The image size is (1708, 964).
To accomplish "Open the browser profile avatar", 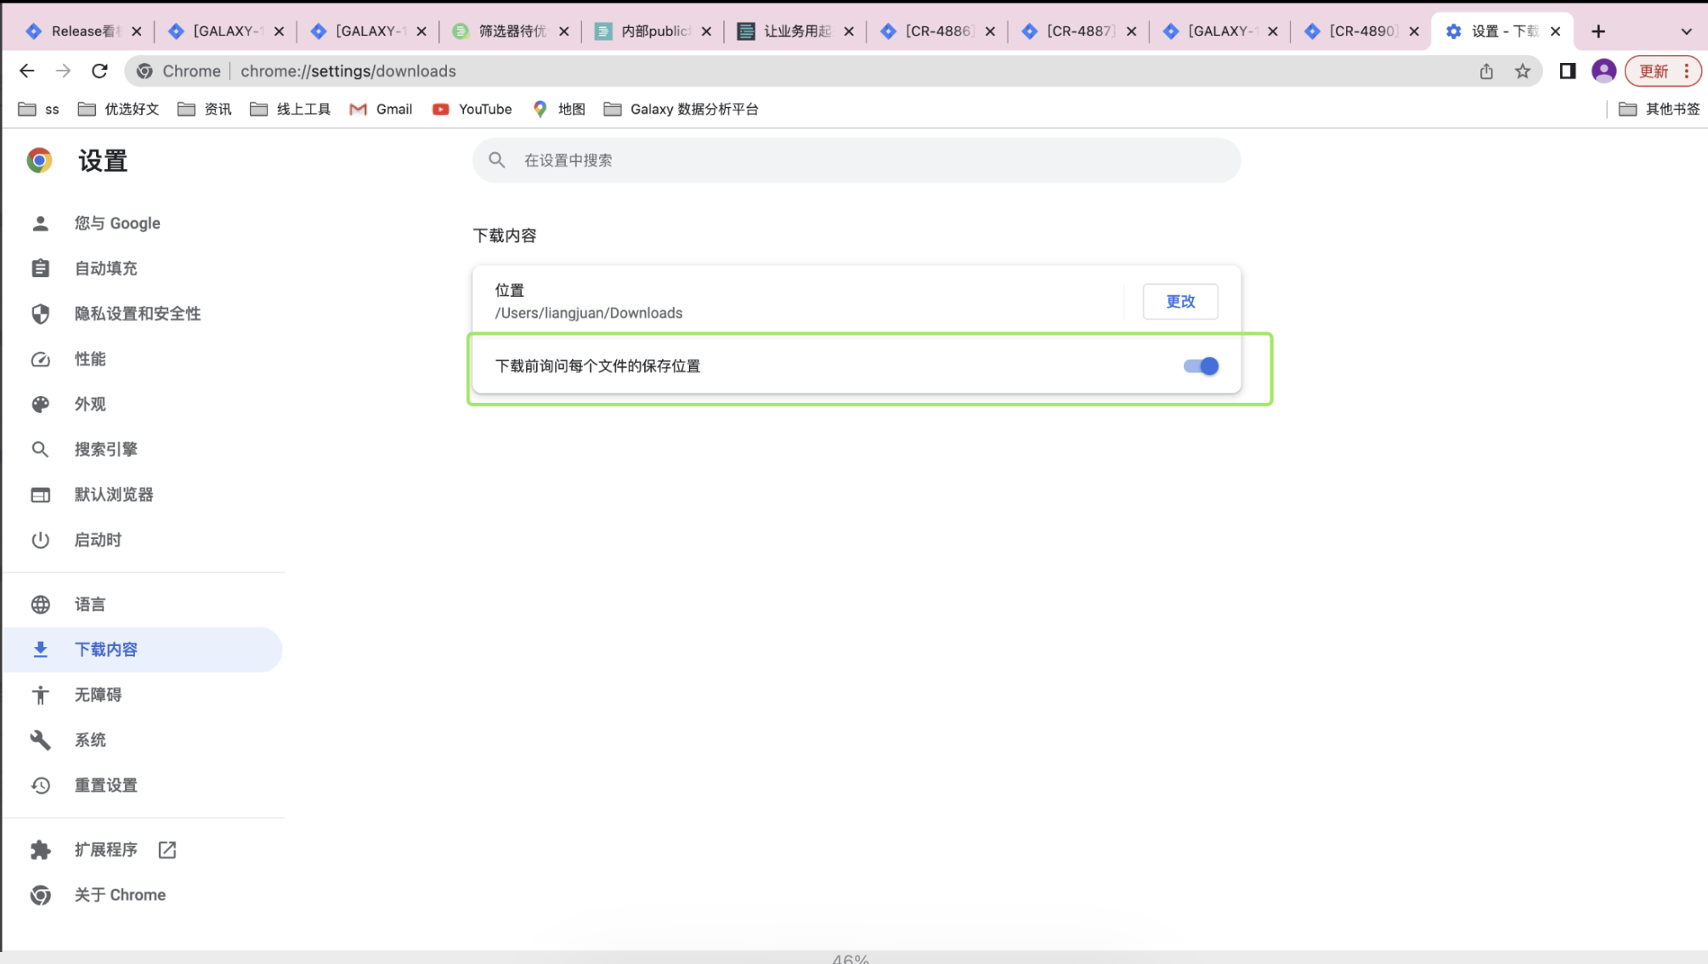I will coord(1603,71).
